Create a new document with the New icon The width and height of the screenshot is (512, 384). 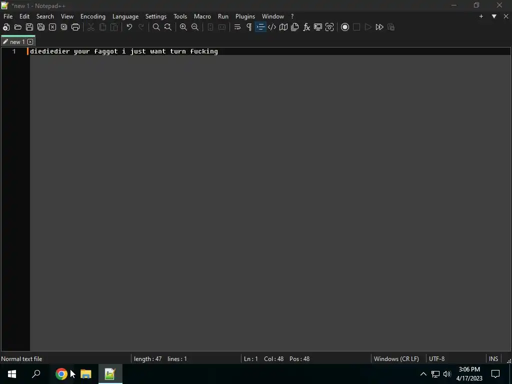coord(6,27)
